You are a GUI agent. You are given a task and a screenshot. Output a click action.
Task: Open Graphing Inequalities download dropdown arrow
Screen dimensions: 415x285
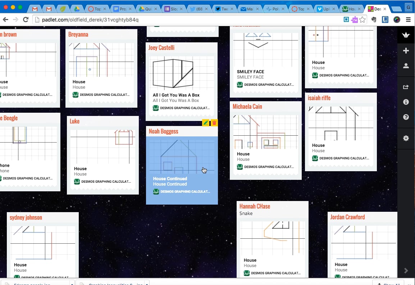point(147,284)
